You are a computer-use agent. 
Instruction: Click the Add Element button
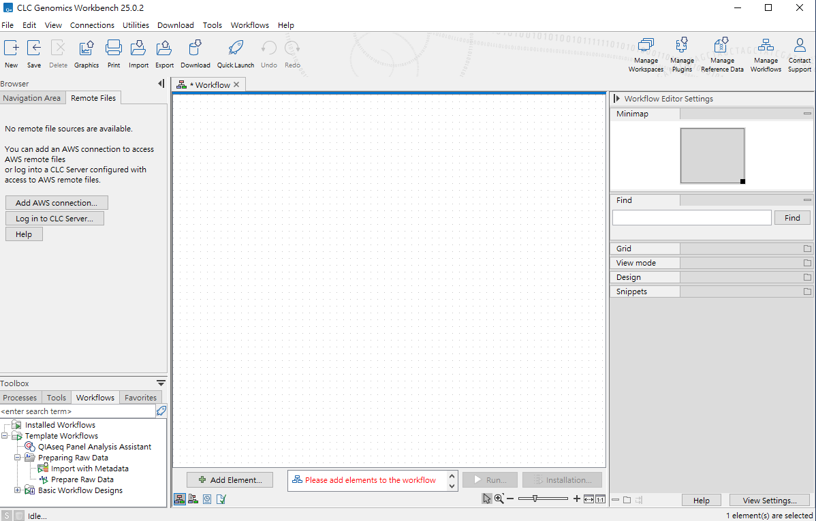coord(230,480)
